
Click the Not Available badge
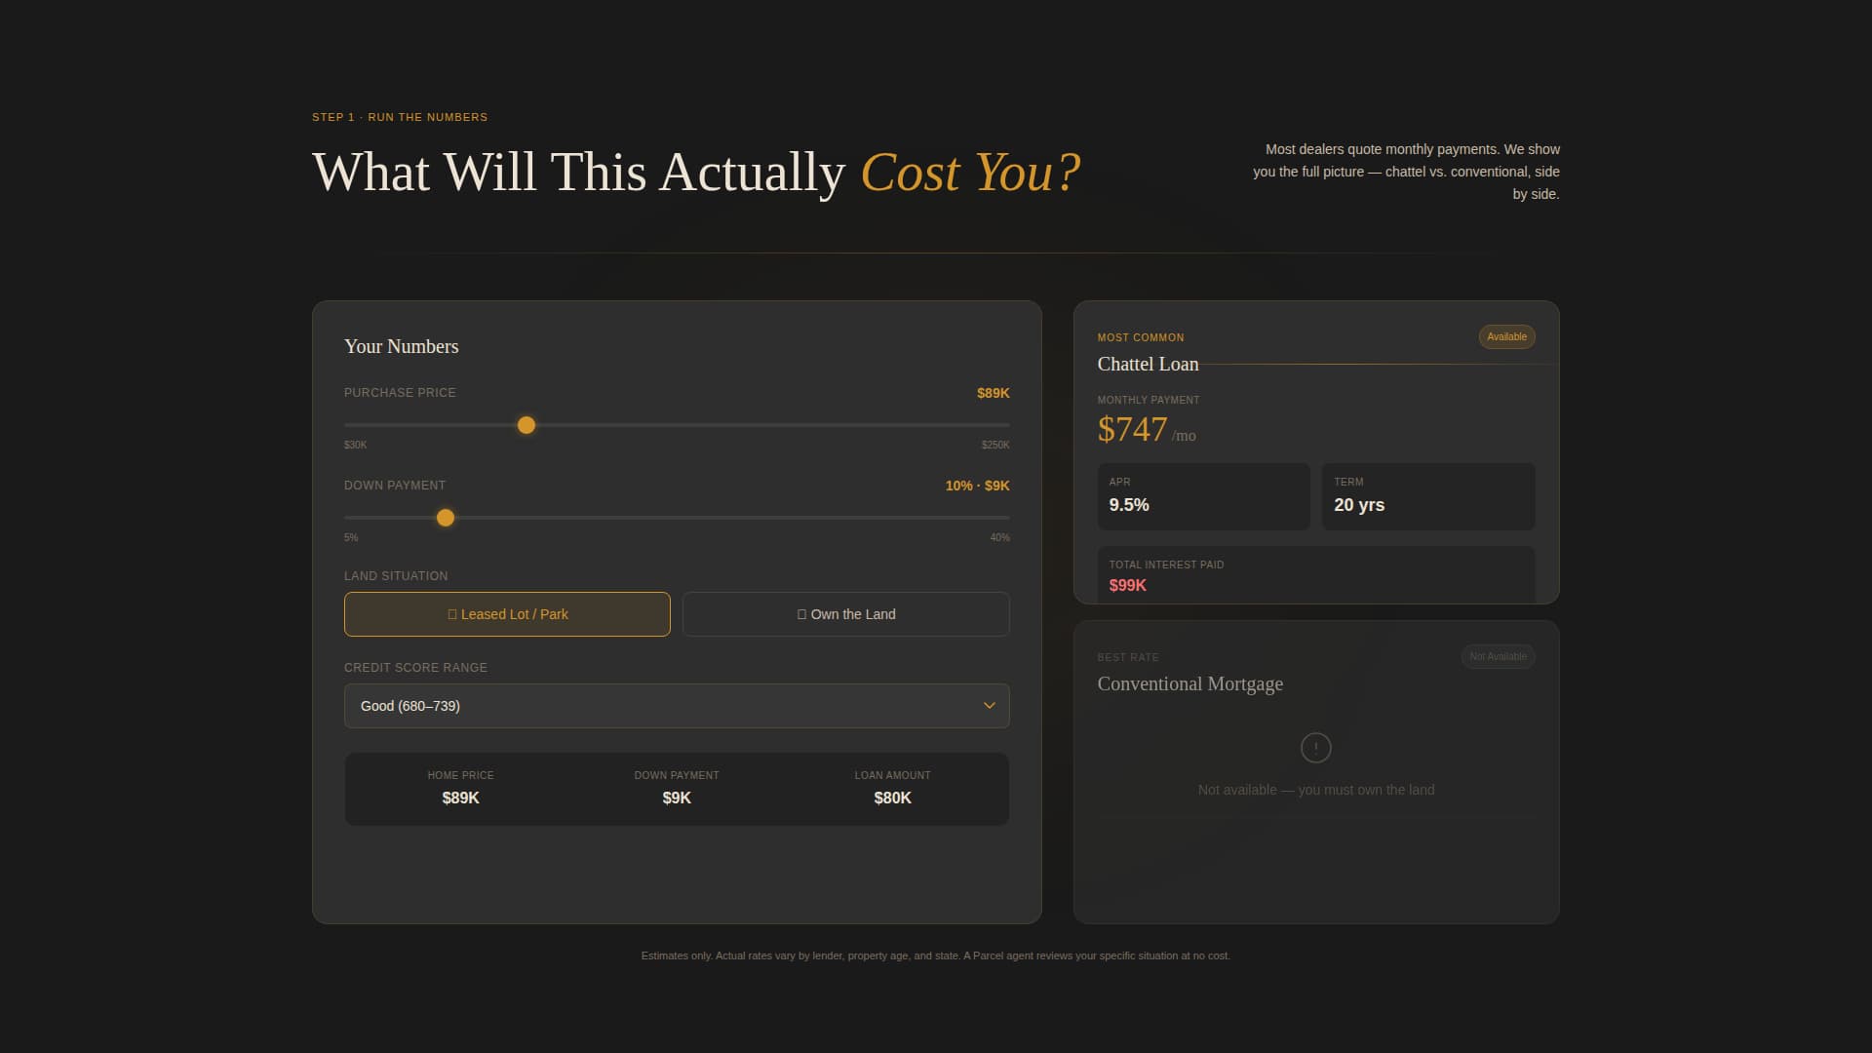click(x=1499, y=656)
